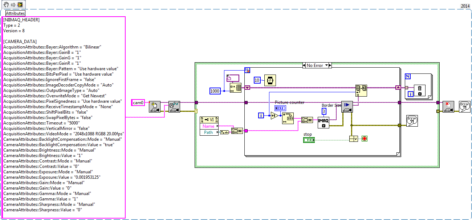Screen dimensions: 472x220
Task: Click the right shift register up arrow
Action: coord(398,88)
